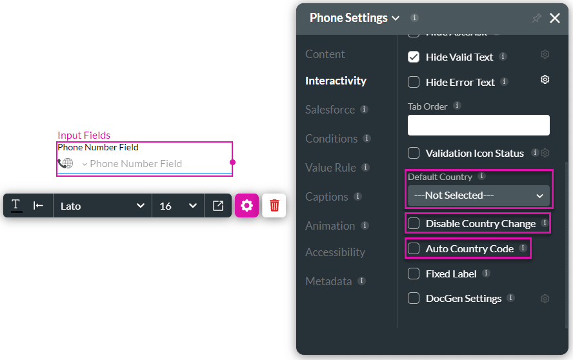The image size is (573, 360).
Task: Expand the font size 16 dropdown
Action: (x=178, y=206)
